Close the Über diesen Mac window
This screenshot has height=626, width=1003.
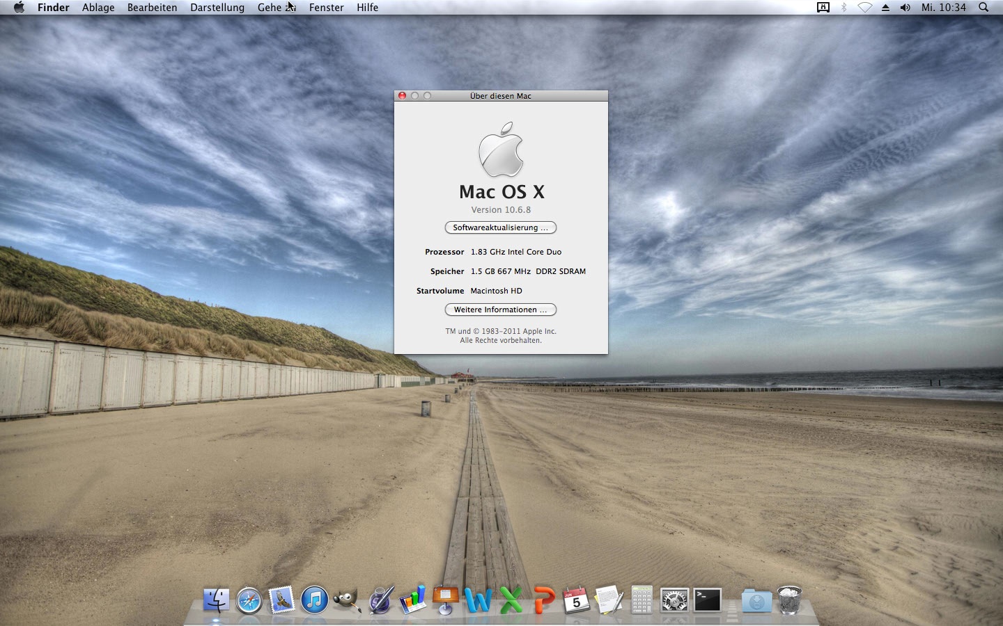pyautogui.click(x=402, y=96)
